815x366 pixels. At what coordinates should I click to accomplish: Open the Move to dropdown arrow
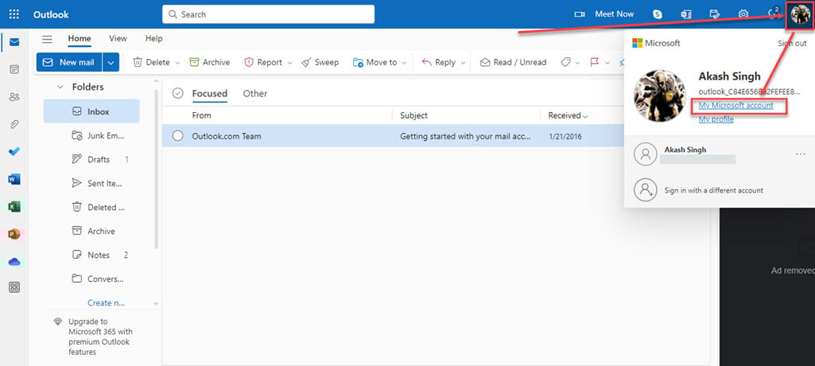tap(404, 63)
